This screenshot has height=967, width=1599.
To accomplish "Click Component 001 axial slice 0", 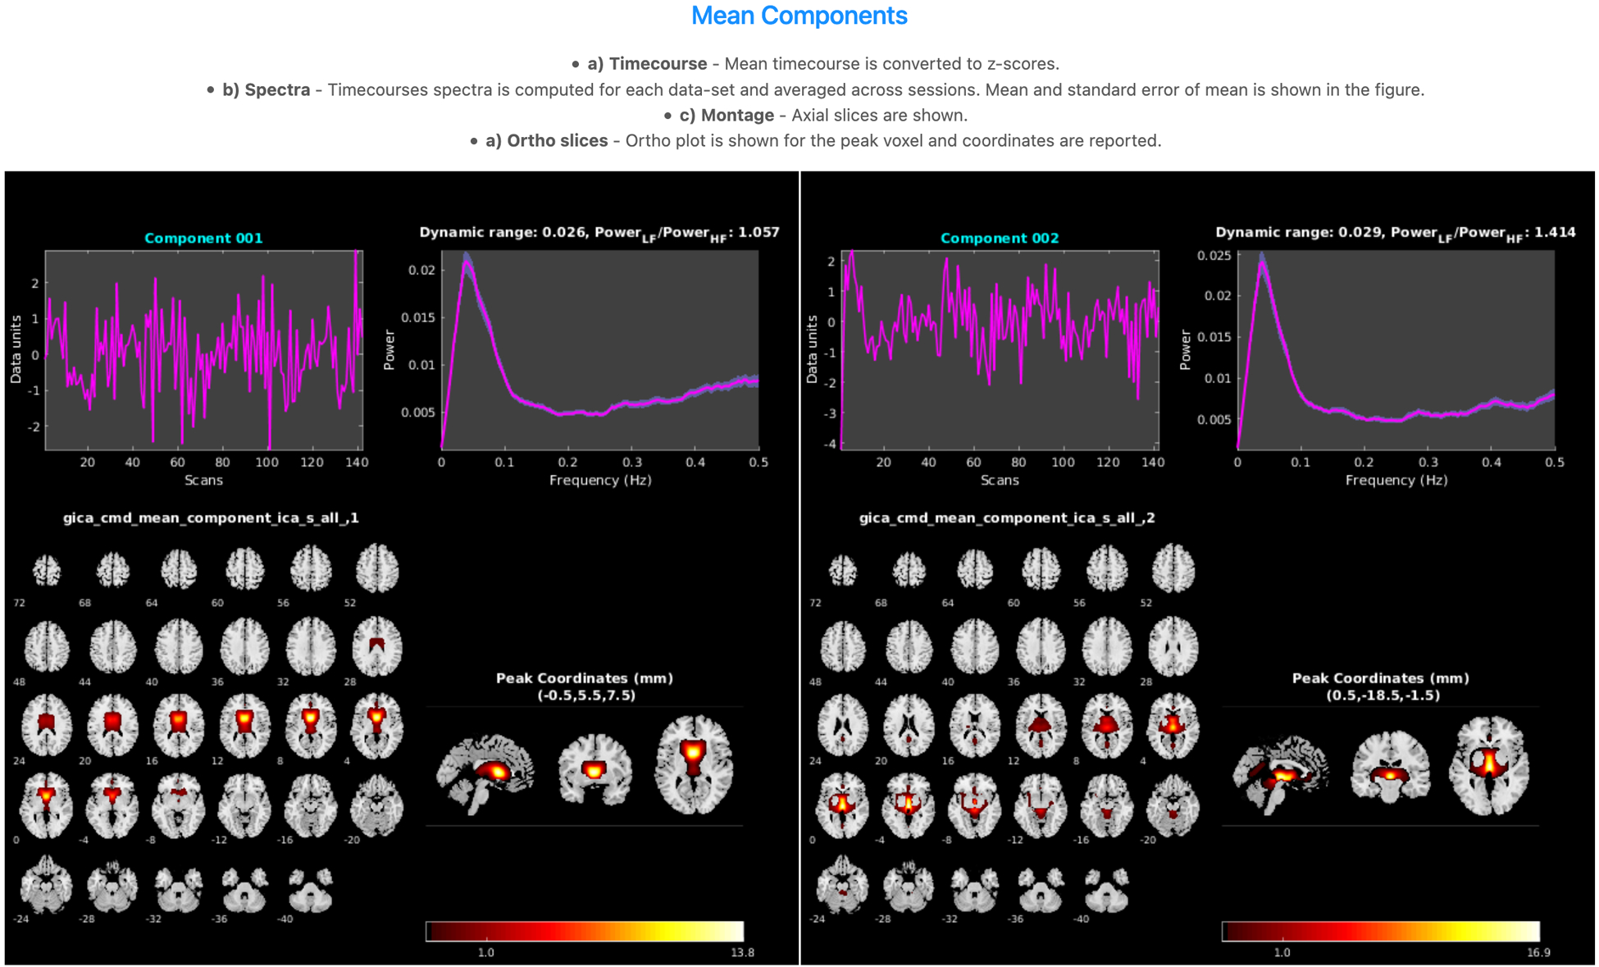I will point(47,804).
